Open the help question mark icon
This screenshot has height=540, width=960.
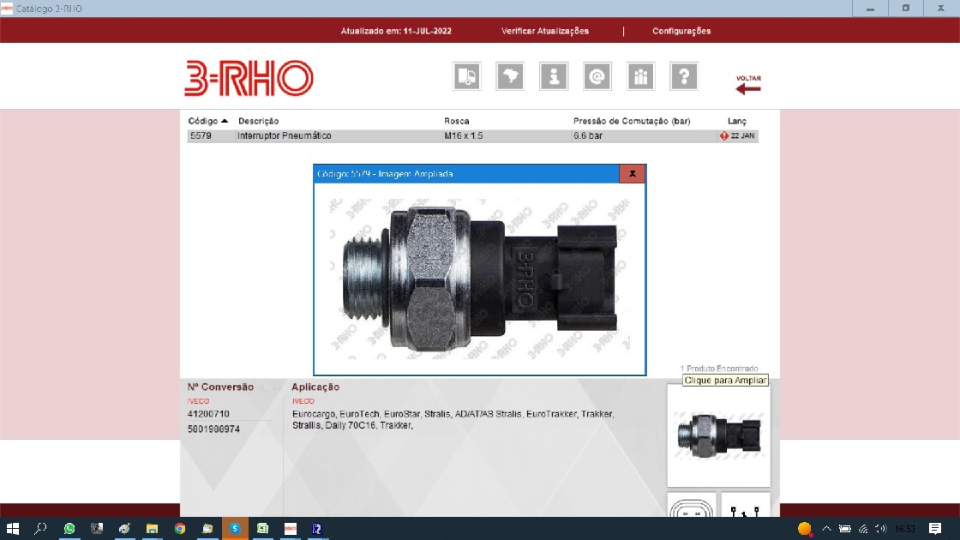(683, 76)
